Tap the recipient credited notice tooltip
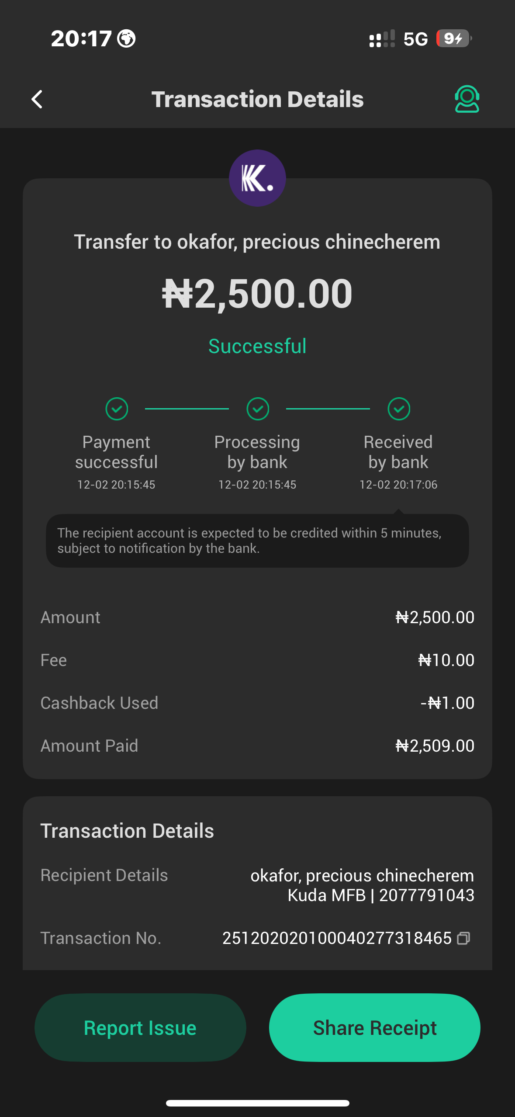The width and height of the screenshot is (515, 1117). click(x=257, y=541)
